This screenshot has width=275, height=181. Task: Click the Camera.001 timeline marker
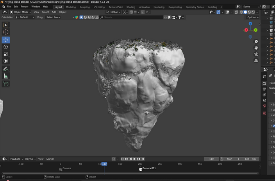click(141, 169)
